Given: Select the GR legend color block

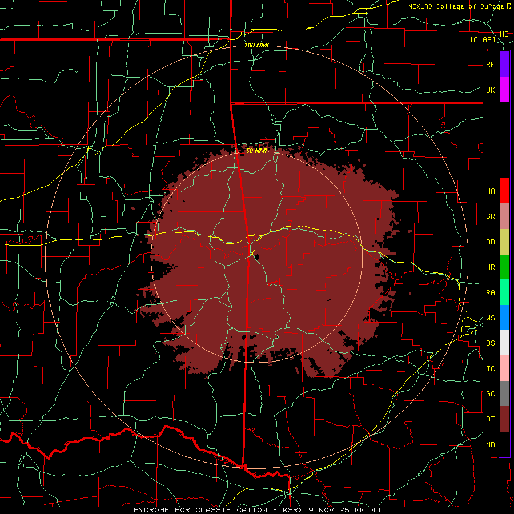Looking at the screenshot, I should click(x=504, y=216).
